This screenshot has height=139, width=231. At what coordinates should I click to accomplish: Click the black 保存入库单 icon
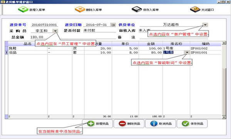point(137,9)
